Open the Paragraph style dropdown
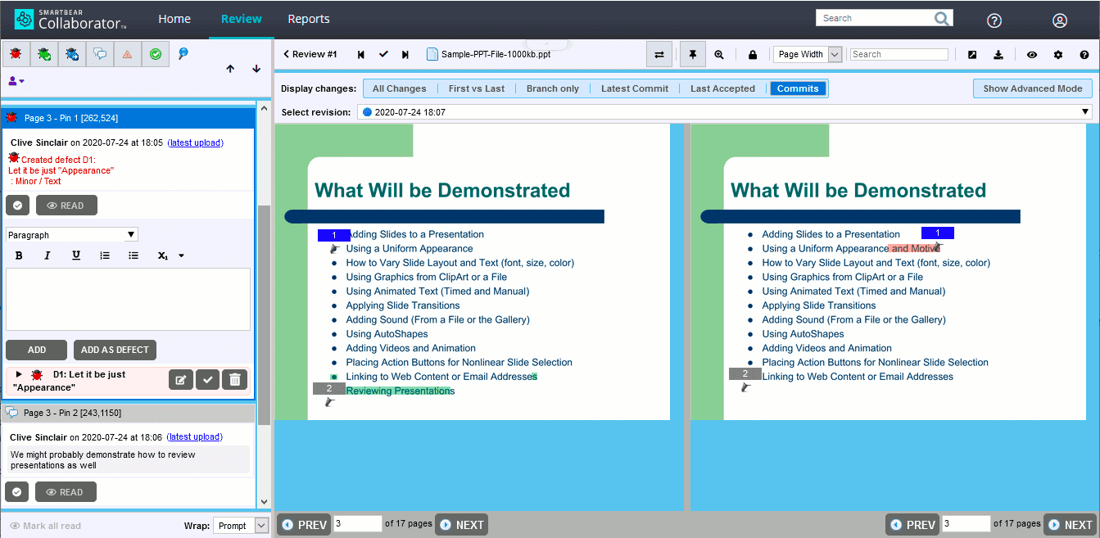The height and width of the screenshot is (538, 1100). 71,234
